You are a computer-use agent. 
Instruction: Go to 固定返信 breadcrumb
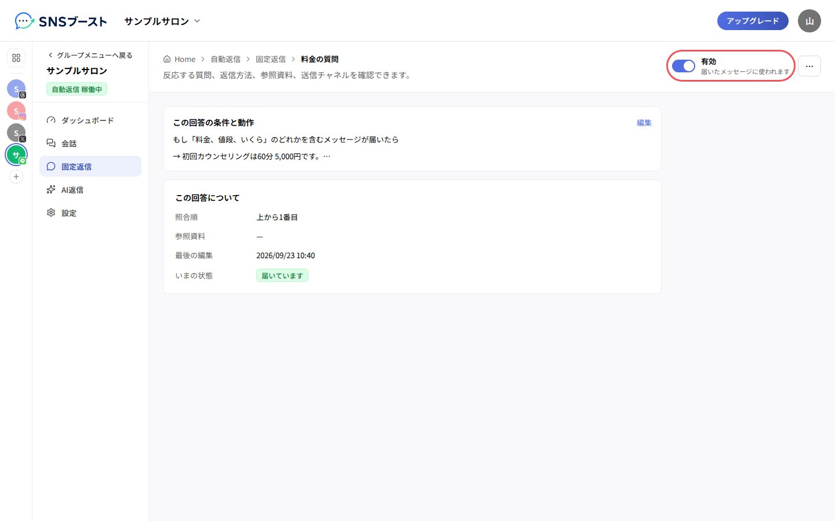[271, 59]
